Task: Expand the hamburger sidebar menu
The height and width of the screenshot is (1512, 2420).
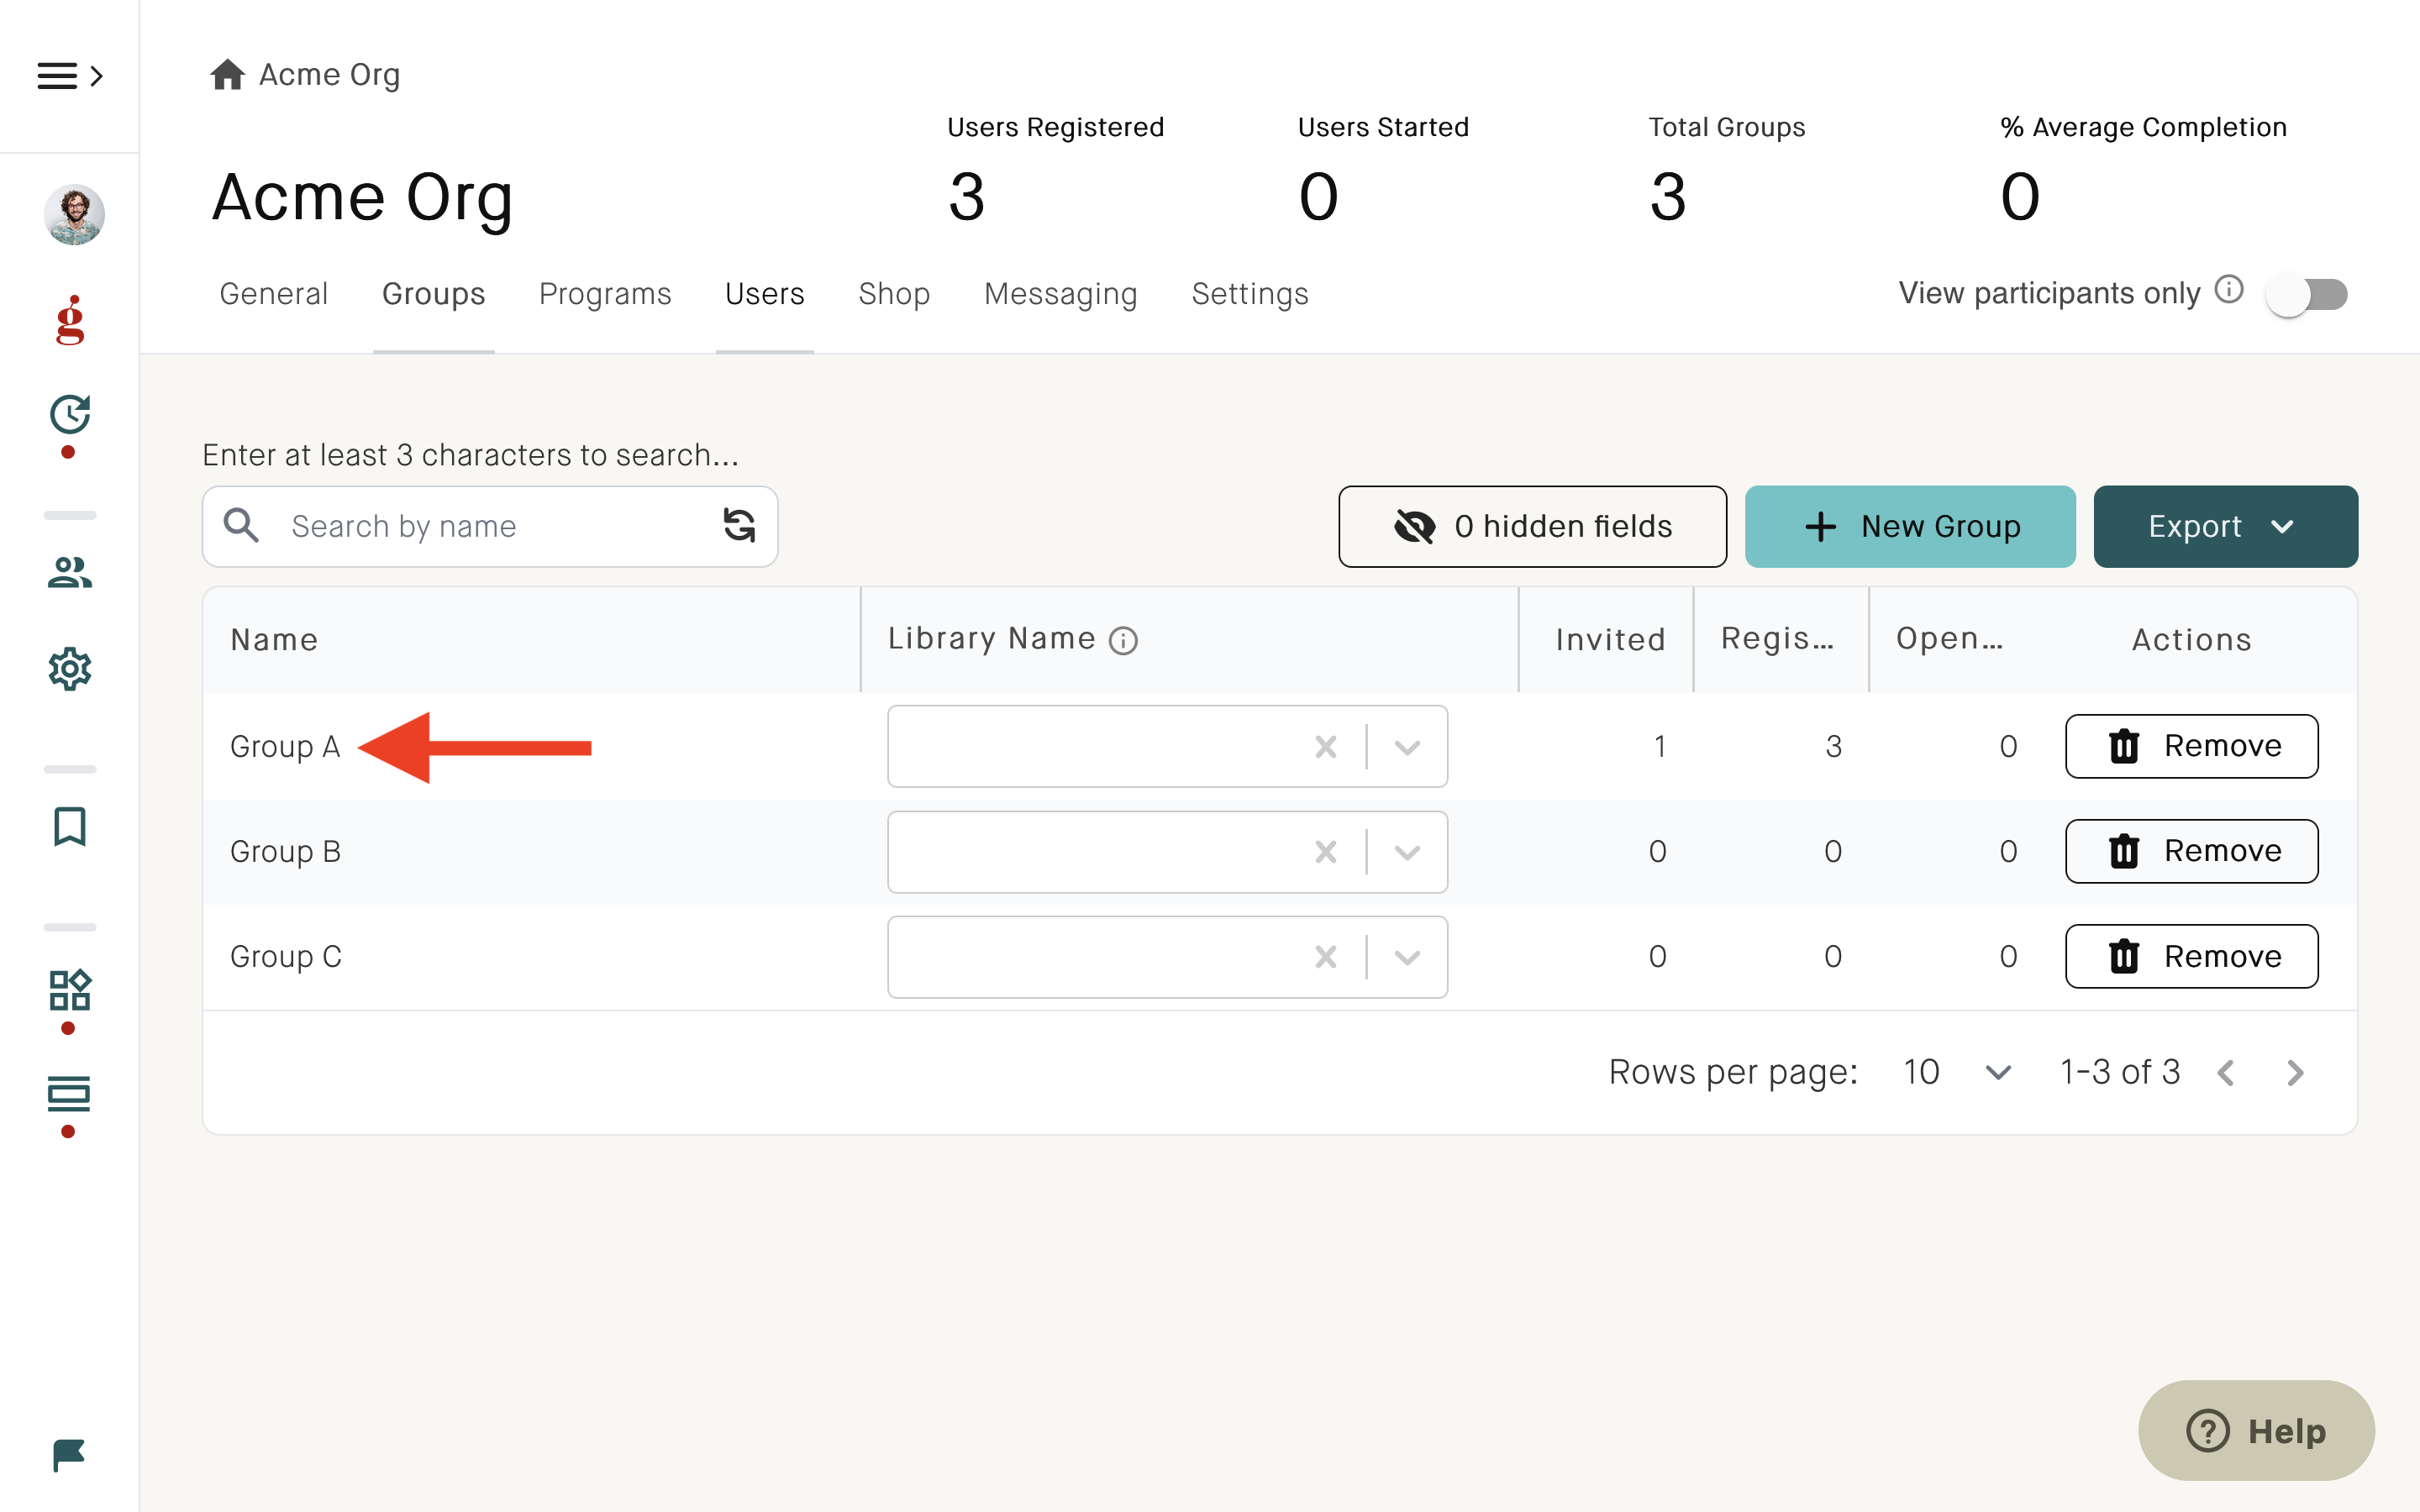Action: point(70,76)
